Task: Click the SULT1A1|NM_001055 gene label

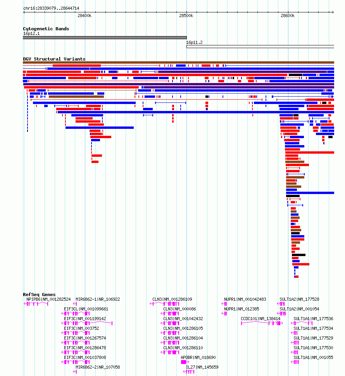Action: click(313, 357)
